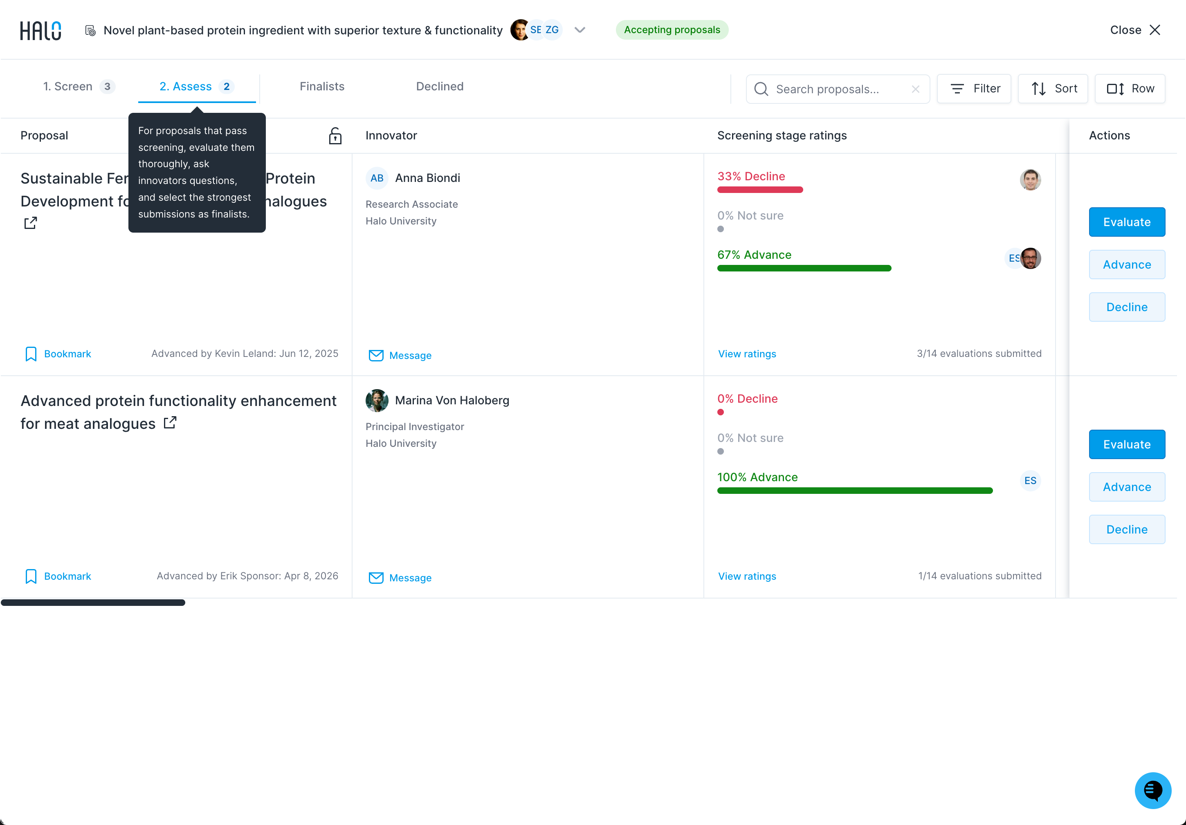Click the Accepting proposals status badge
The image size is (1186, 825).
coord(672,30)
